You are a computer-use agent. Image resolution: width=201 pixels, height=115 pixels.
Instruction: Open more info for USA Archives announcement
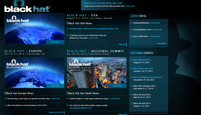click(x=130, y=6)
